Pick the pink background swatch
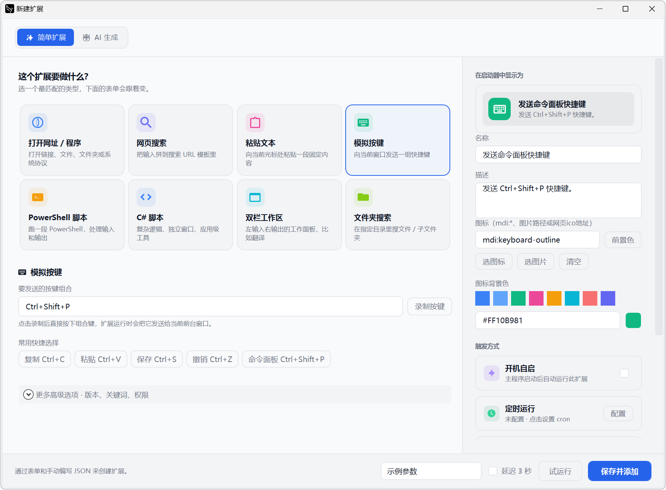 536,298
